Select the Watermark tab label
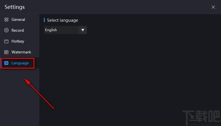Screen dimensions: 221x126 click(x=21, y=52)
